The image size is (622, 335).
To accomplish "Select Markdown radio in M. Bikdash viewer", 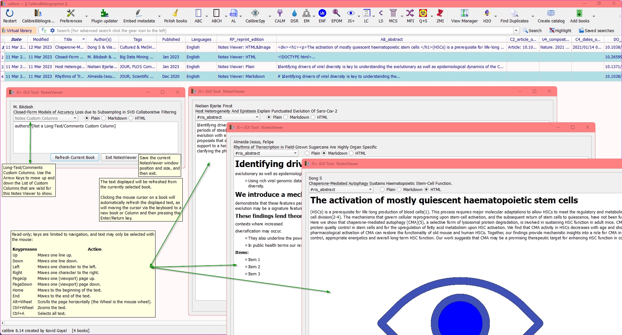I will point(104,118).
